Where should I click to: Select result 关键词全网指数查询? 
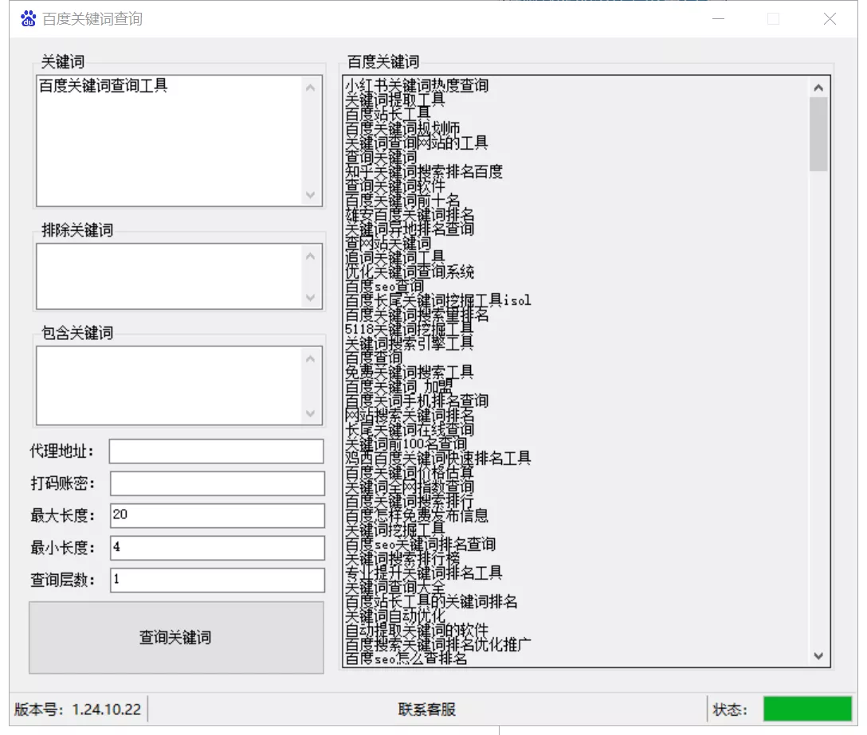click(x=410, y=487)
